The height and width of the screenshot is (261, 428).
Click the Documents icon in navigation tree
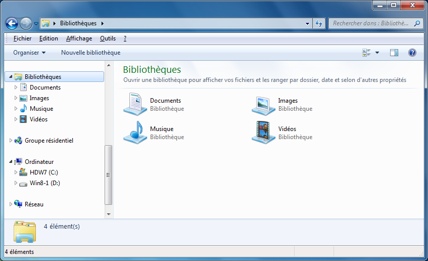click(x=23, y=87)
